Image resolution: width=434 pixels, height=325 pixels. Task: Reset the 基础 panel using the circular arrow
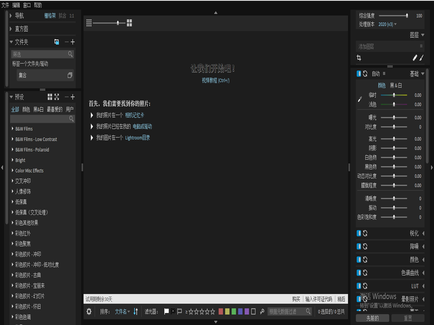click(x=365, y=74)
